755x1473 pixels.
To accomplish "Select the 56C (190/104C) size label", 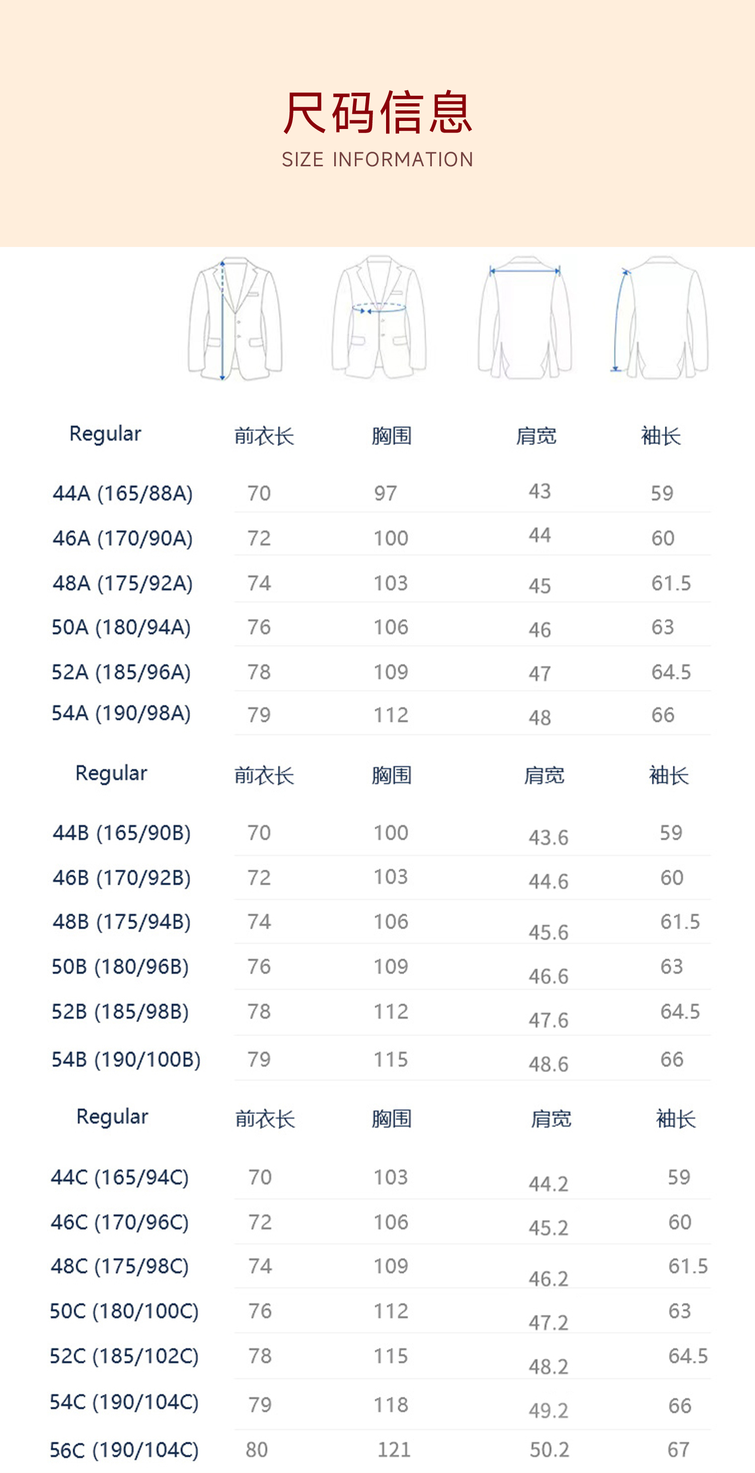I will (124, 1449).
